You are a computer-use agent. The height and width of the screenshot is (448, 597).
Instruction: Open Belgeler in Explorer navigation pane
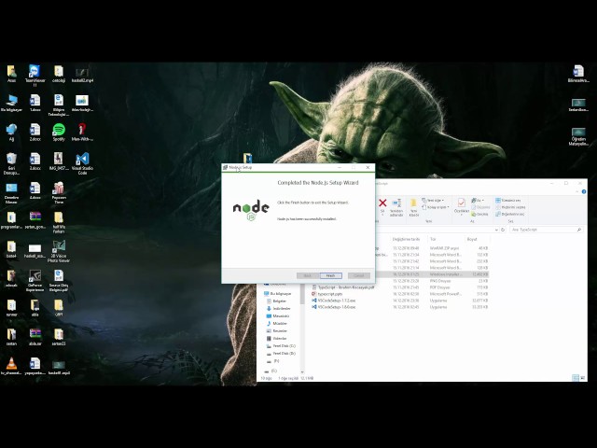(x=276, y=301)
